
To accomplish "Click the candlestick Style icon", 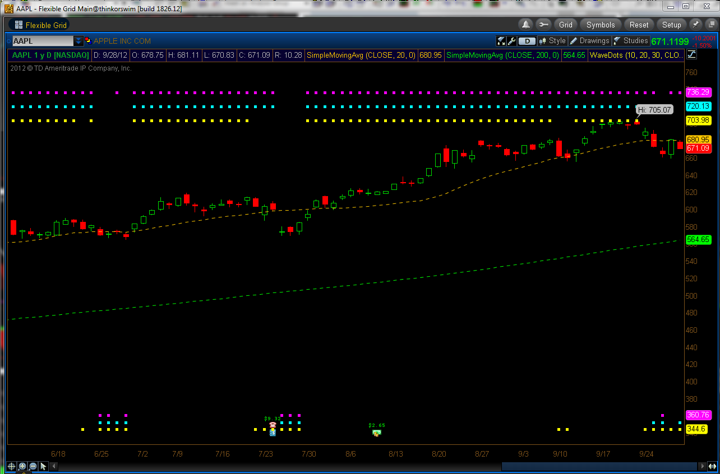I will (542, 41).
